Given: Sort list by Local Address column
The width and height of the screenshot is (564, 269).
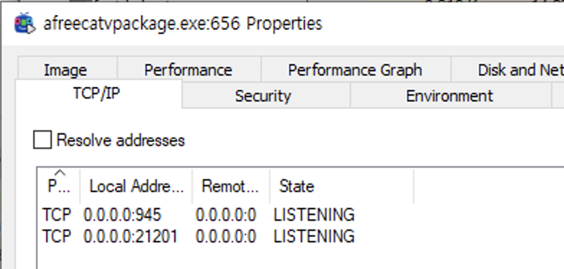Looking at the screenshot, I should click(136, 186).
